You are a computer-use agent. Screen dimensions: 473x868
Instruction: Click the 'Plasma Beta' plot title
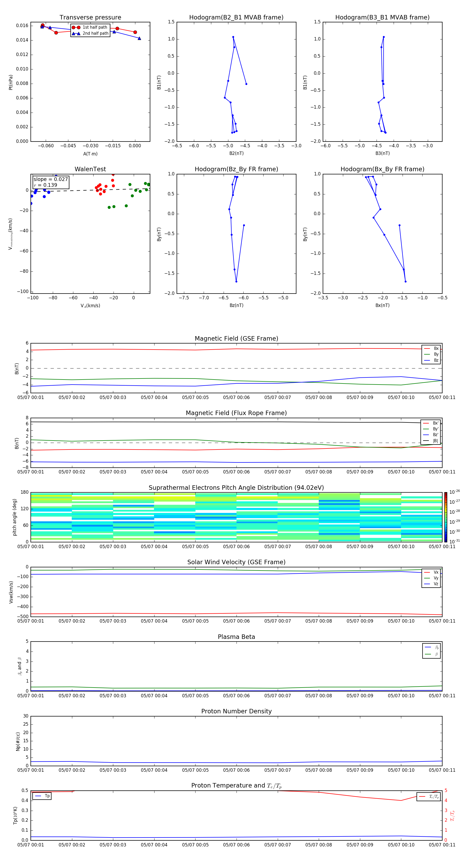(x=236, y=637)
